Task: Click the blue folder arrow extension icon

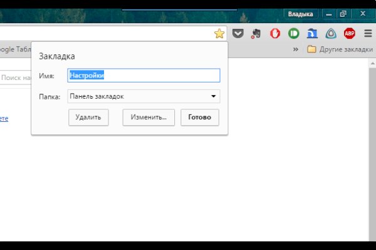Action: coord(312,34)
